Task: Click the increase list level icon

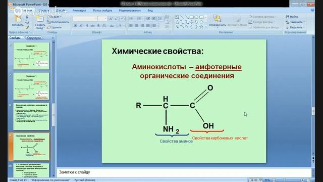Action: click(153, 19)
